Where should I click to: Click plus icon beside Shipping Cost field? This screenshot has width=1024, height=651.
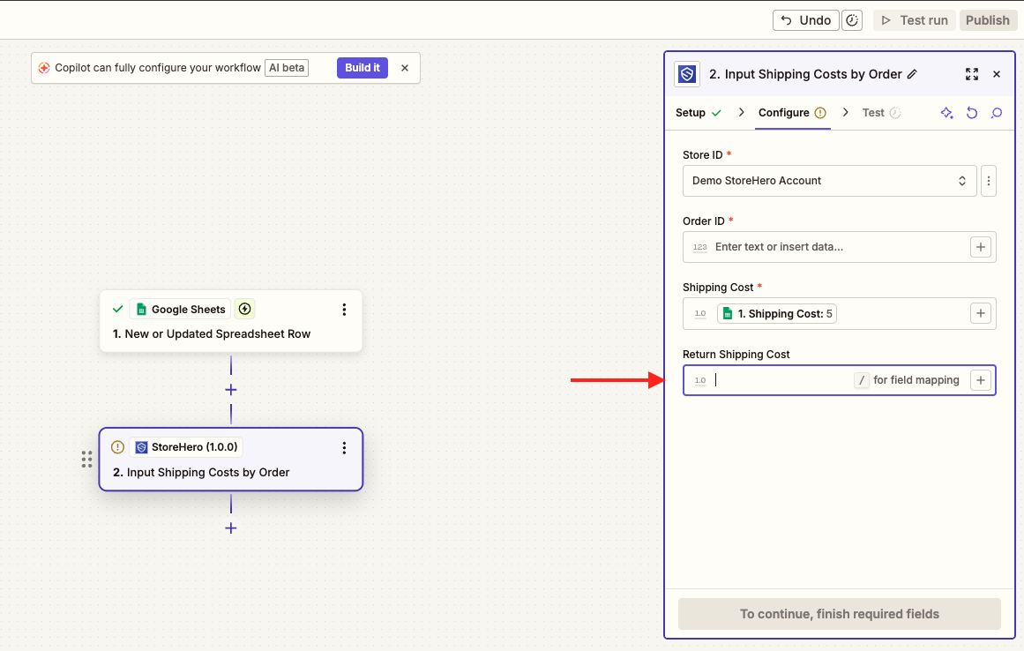coord(981,313)
